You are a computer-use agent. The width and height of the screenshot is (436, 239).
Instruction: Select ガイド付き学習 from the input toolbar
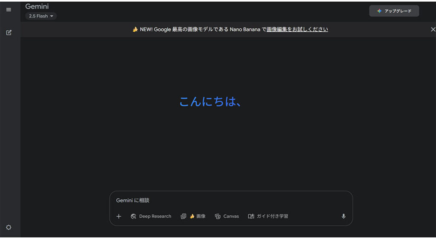pos(272,216)
